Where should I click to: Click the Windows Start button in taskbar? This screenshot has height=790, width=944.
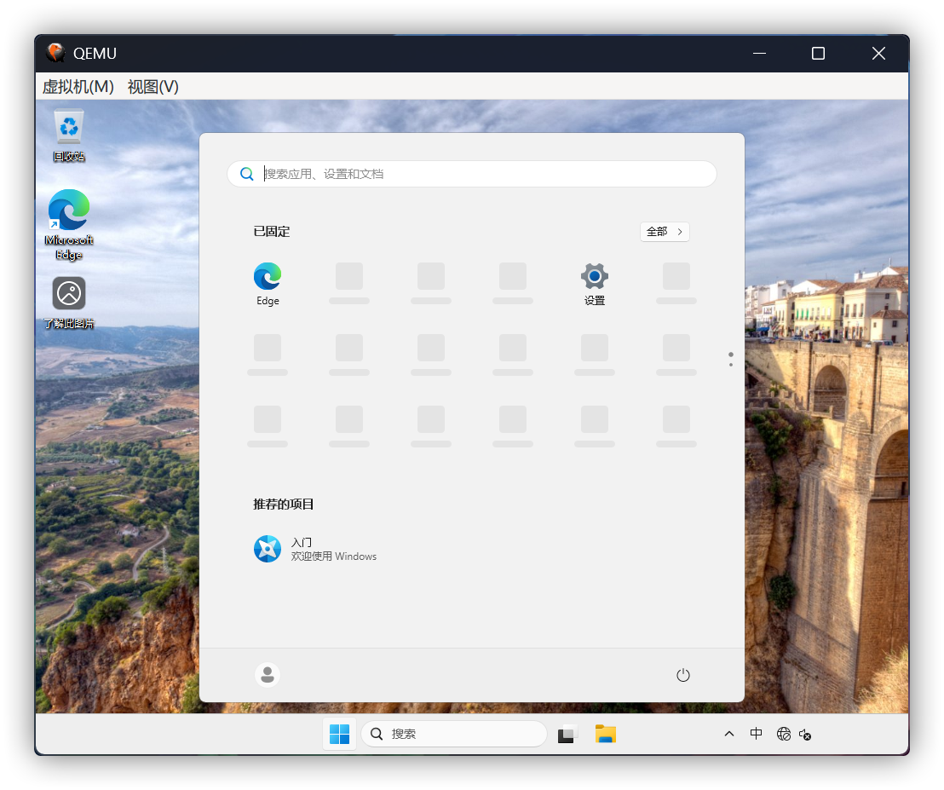click(x=339, y=734)
